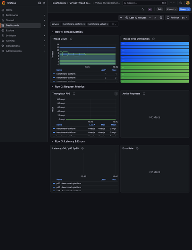Sort Thread Count legend by Last
Screen dimensions: 192x250
pyautogui.click(x=103, y=70)
